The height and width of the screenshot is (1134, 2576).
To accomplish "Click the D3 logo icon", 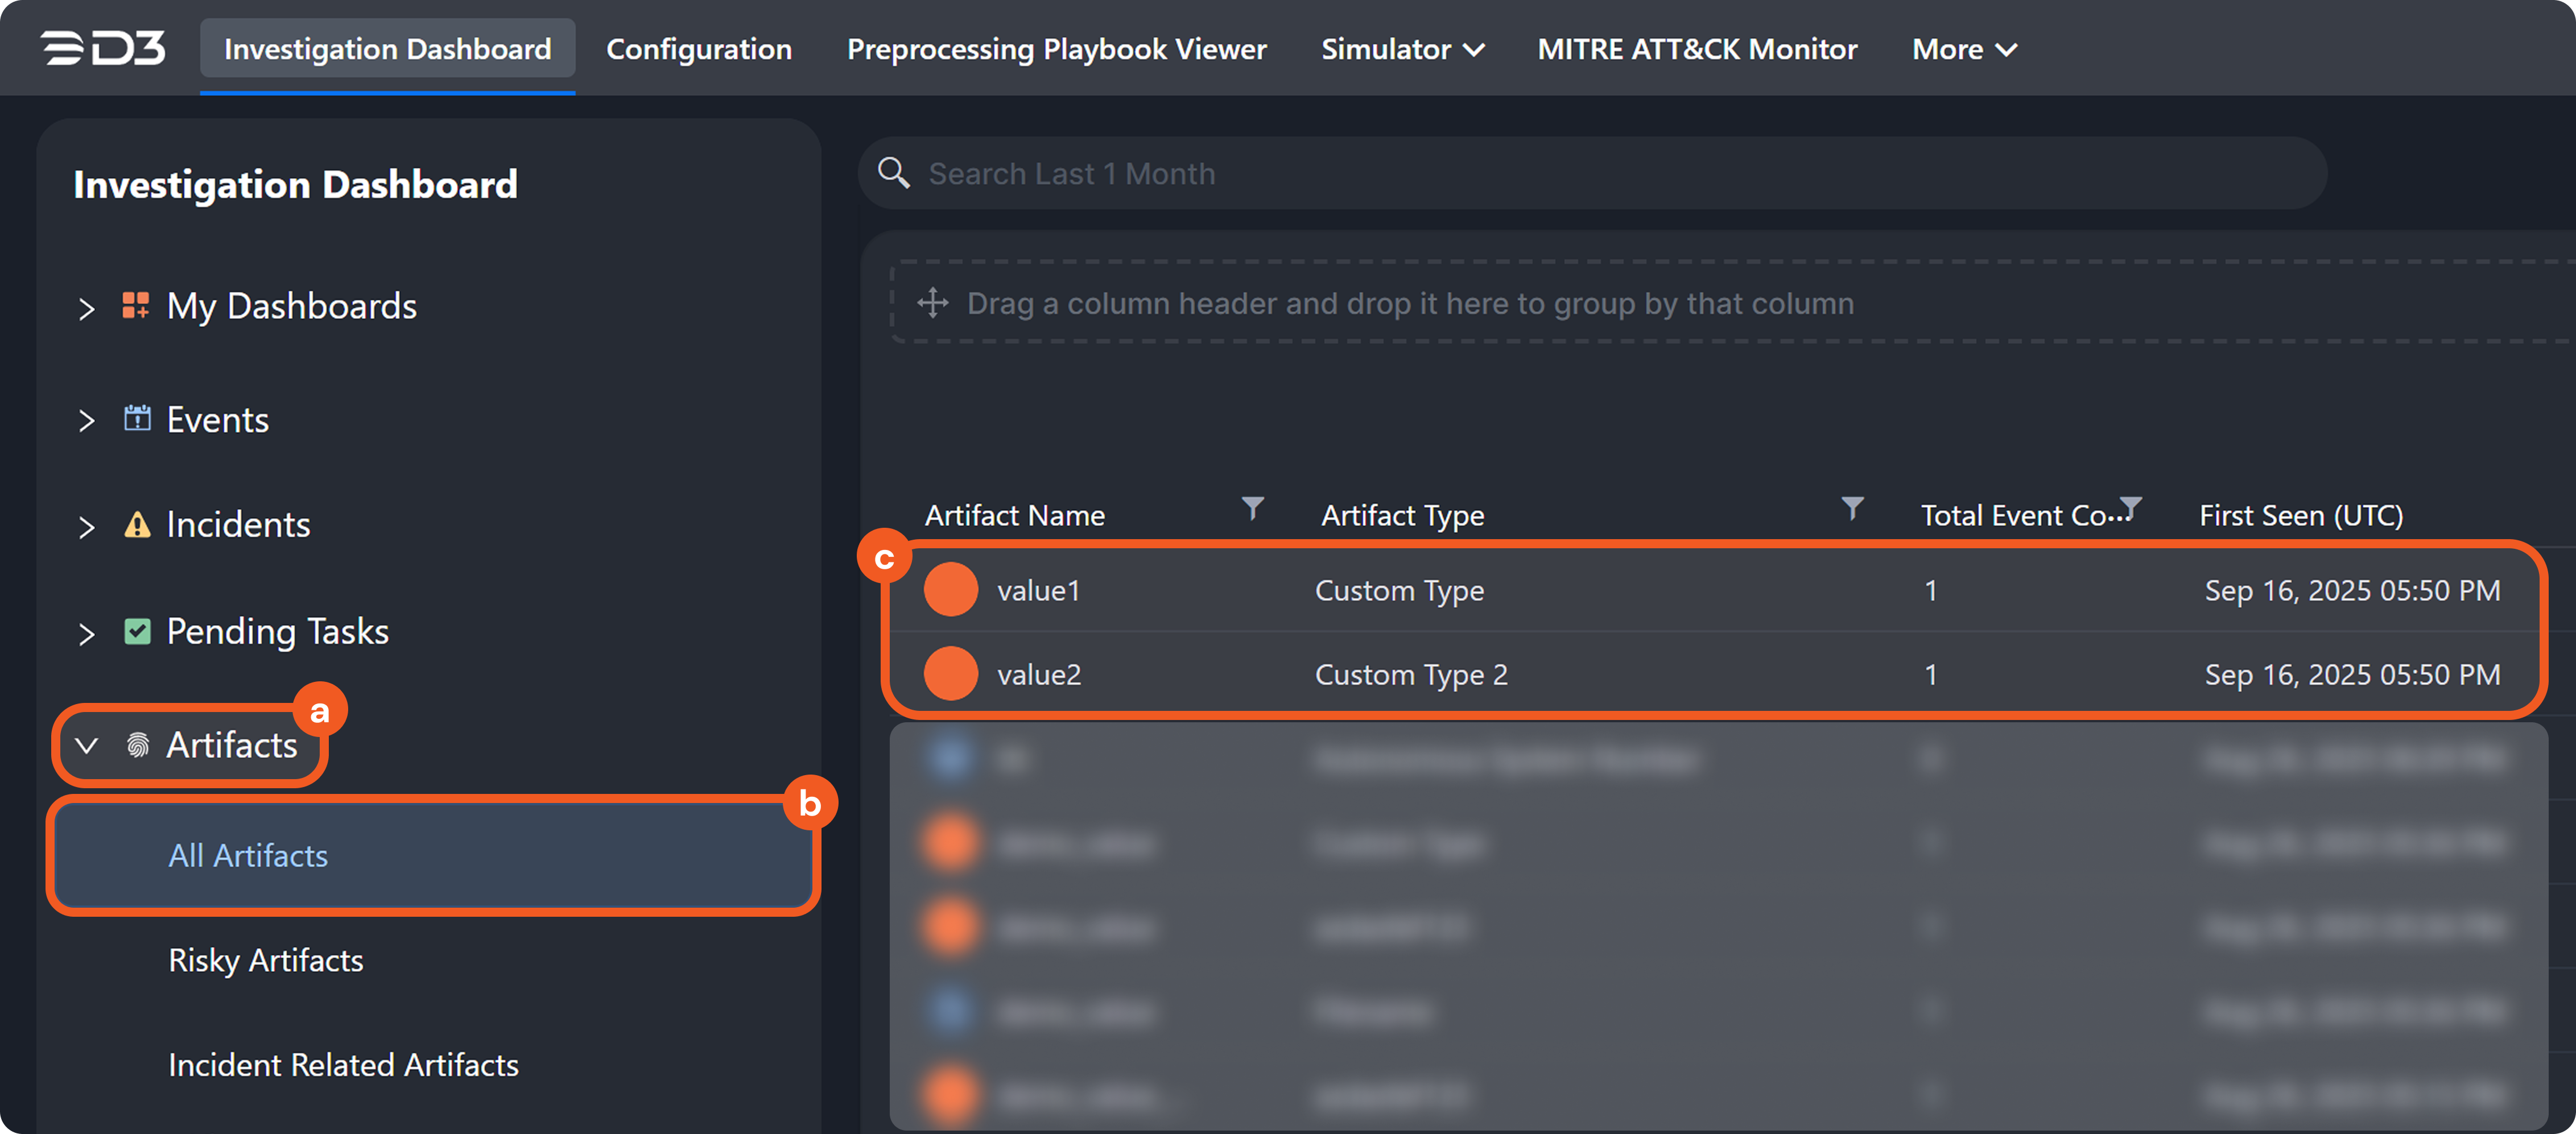I will (103, 48).
